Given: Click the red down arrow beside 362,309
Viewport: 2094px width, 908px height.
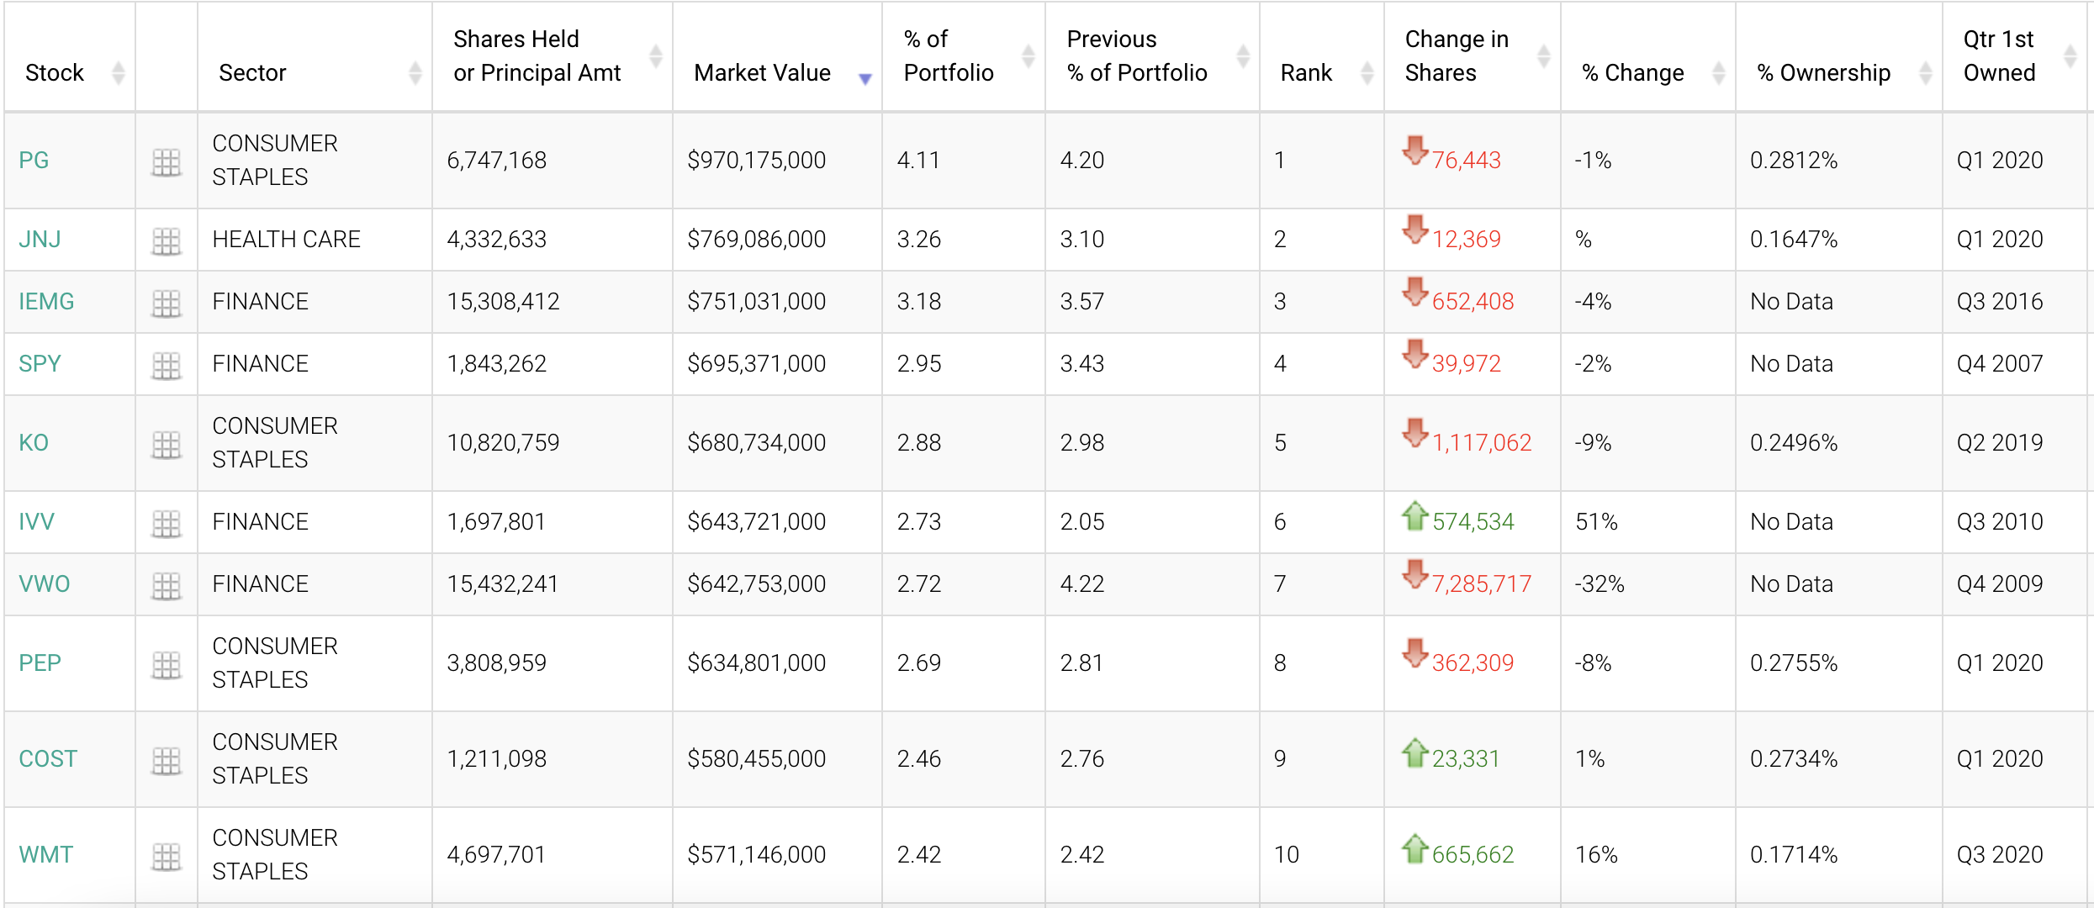Looking at the screenshot, I should point(1415,653).
